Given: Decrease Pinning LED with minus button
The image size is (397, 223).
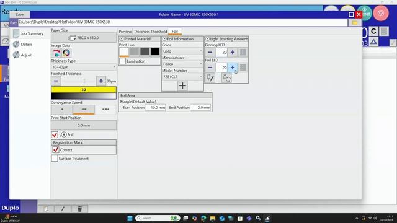Looking at the screenshot, I should pyautogui.click(x=210, y=52).
